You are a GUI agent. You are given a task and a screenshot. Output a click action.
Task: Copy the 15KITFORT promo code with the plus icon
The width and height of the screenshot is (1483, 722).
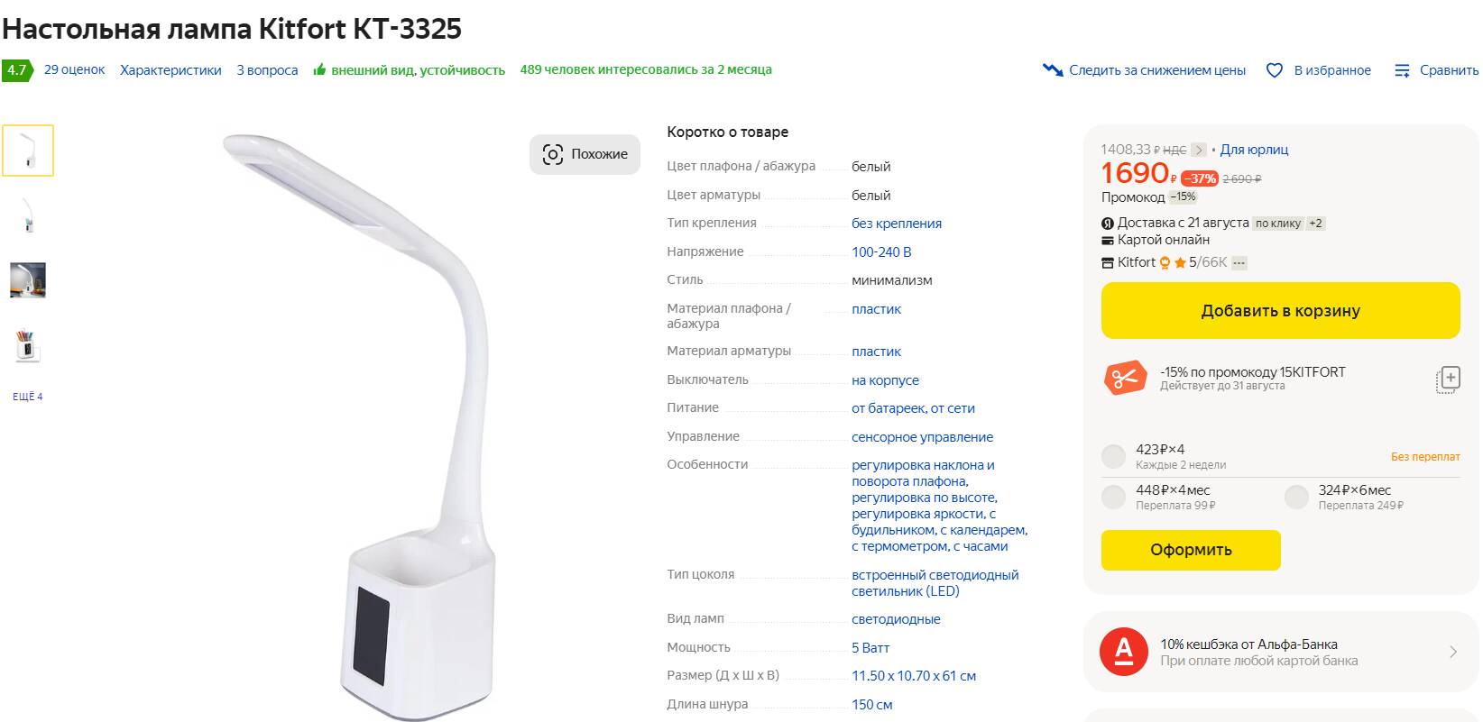coord(1448,379)
